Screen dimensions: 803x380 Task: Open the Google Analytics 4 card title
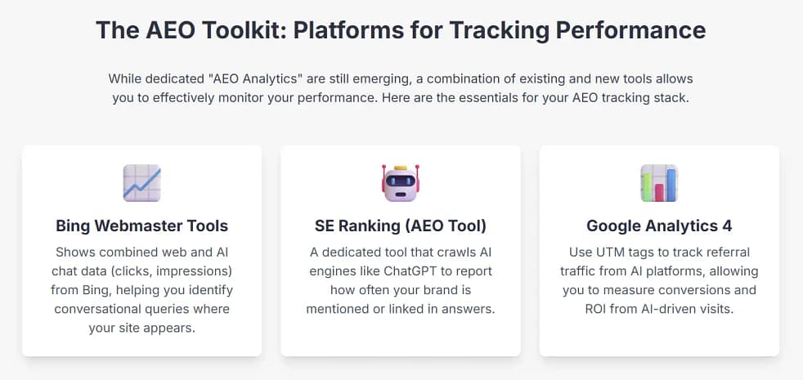click(x=659, y=226)
